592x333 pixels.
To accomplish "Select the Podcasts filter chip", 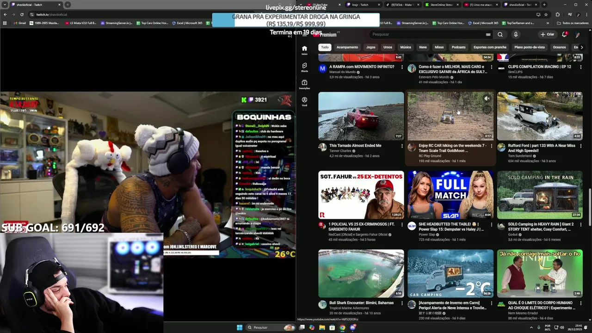I will [x=459, y=47].
